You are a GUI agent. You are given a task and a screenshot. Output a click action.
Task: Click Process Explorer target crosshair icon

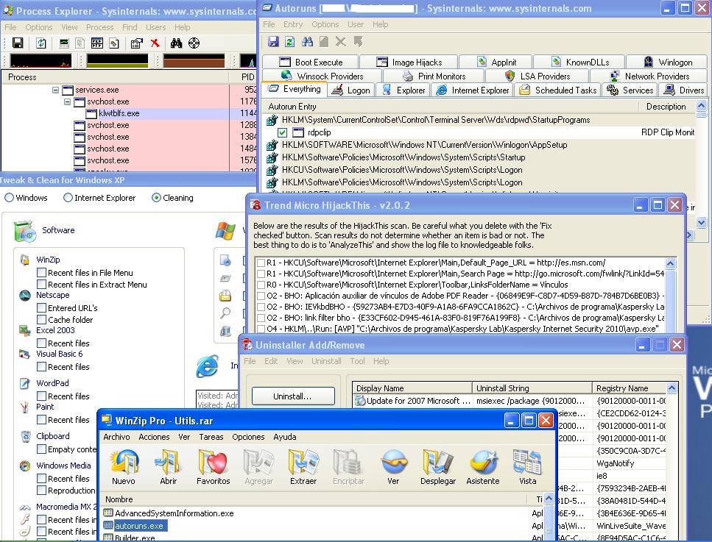[194, 43]
